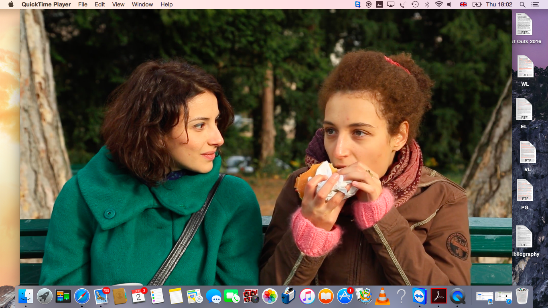548x308 pixels.
Task: Open the British flag input source menu
Action: point(463,4)
